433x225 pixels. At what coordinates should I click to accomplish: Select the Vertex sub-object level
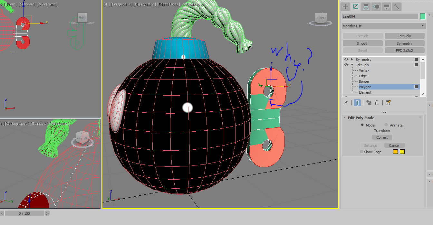point(364,70)
